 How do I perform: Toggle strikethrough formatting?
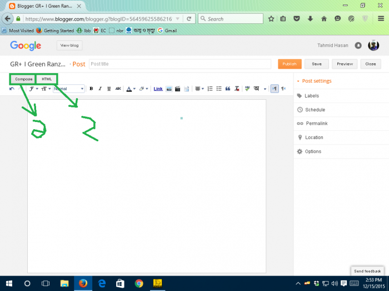point(118,89)
